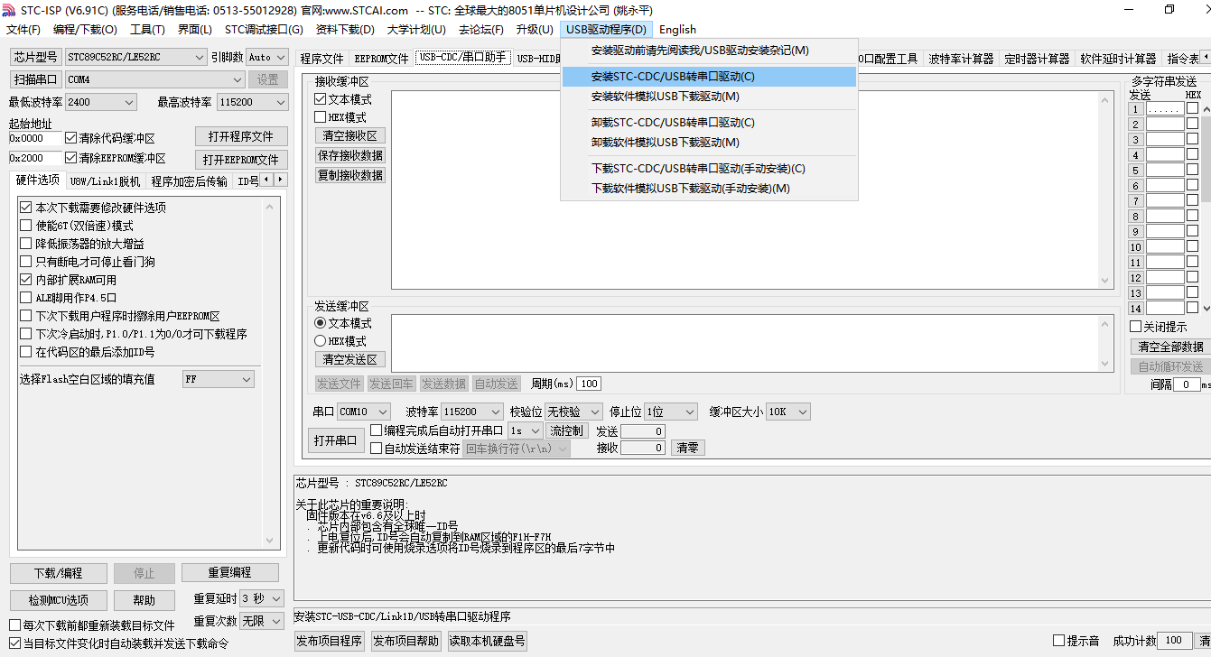This screenshot has width=1211, height=657.
Task: Enable text mode in receive buffer
Action: click(x=321, y=99)
